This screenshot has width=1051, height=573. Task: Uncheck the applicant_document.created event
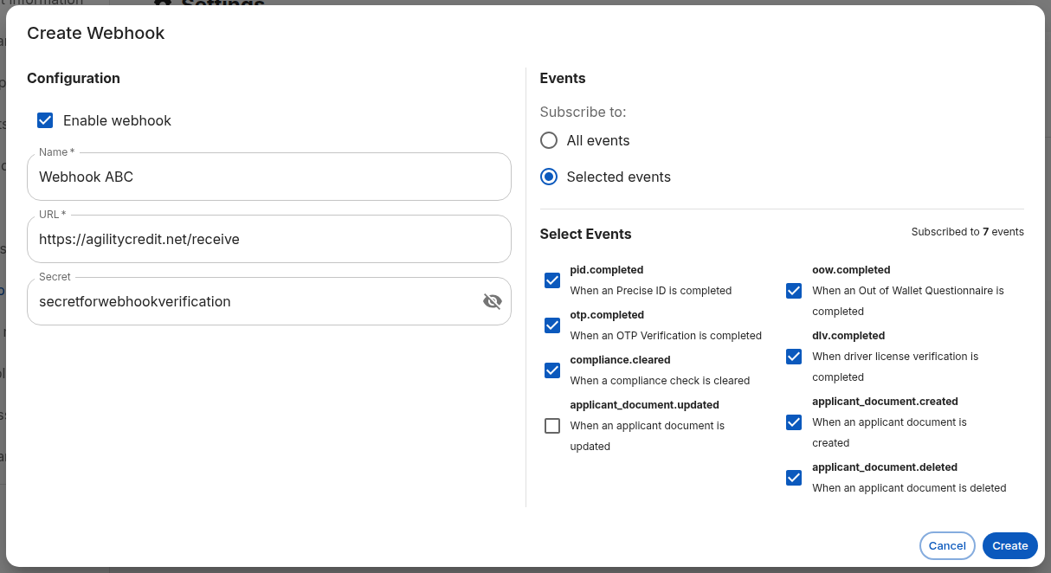coord(794,422)
